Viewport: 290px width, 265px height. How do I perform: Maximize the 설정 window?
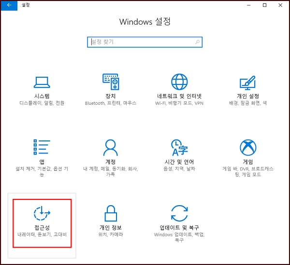[x=265, y=5]
